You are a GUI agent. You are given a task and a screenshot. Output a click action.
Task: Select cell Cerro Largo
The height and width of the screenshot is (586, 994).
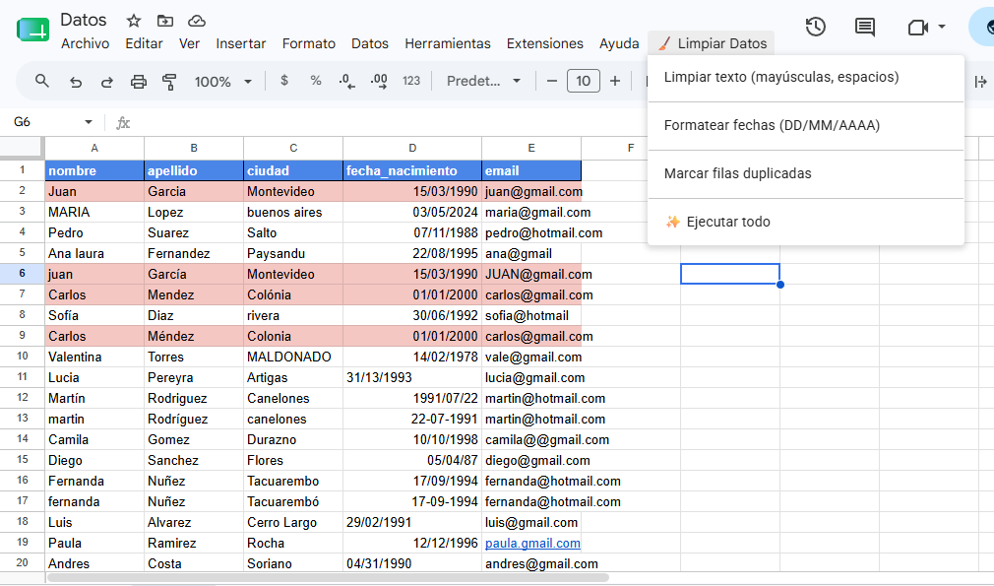pos(293,522)
